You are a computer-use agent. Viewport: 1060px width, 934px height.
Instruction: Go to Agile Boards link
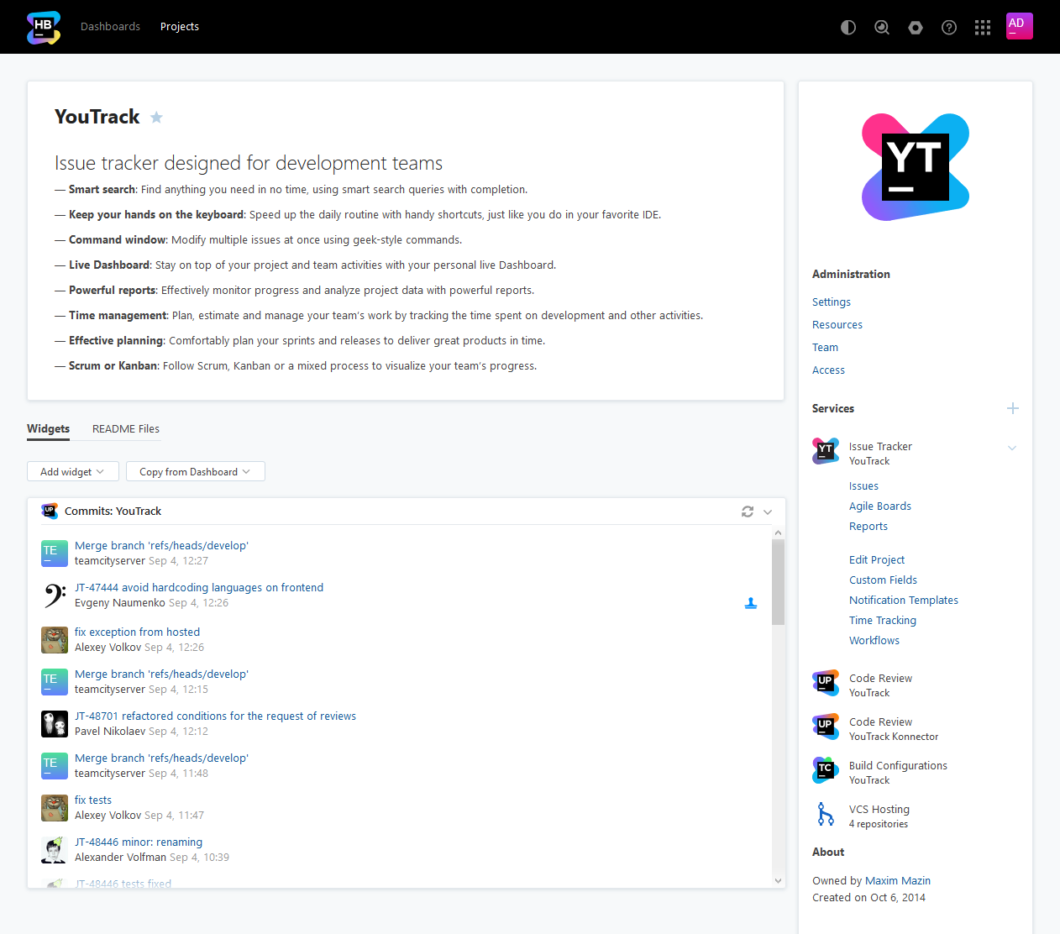880,506
